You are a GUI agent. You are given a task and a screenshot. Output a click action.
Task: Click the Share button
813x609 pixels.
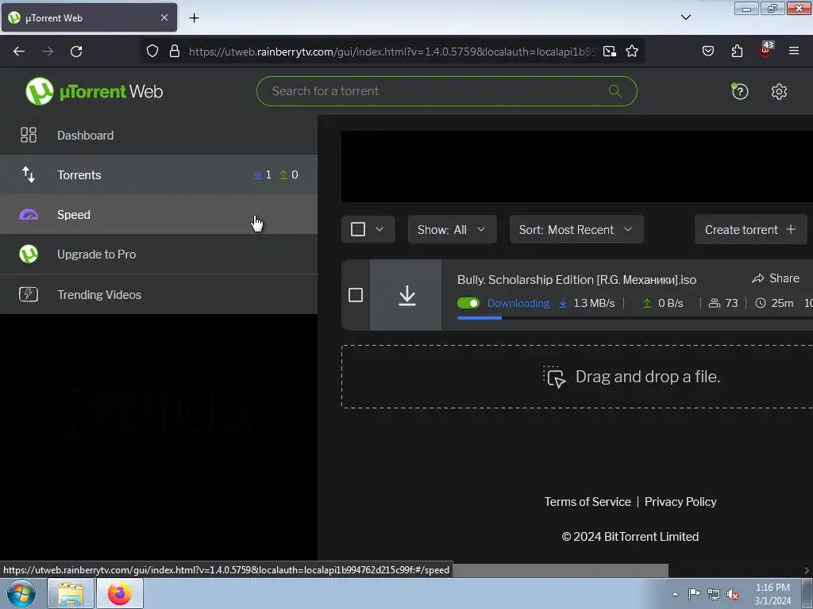[x=776, y=278]
